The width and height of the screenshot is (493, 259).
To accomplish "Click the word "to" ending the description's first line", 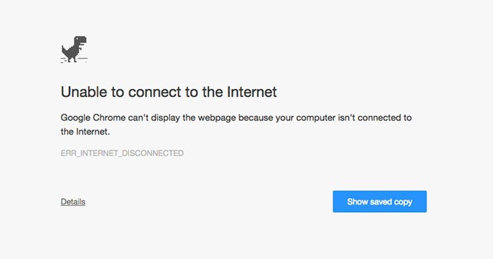I will coord(407,118).
